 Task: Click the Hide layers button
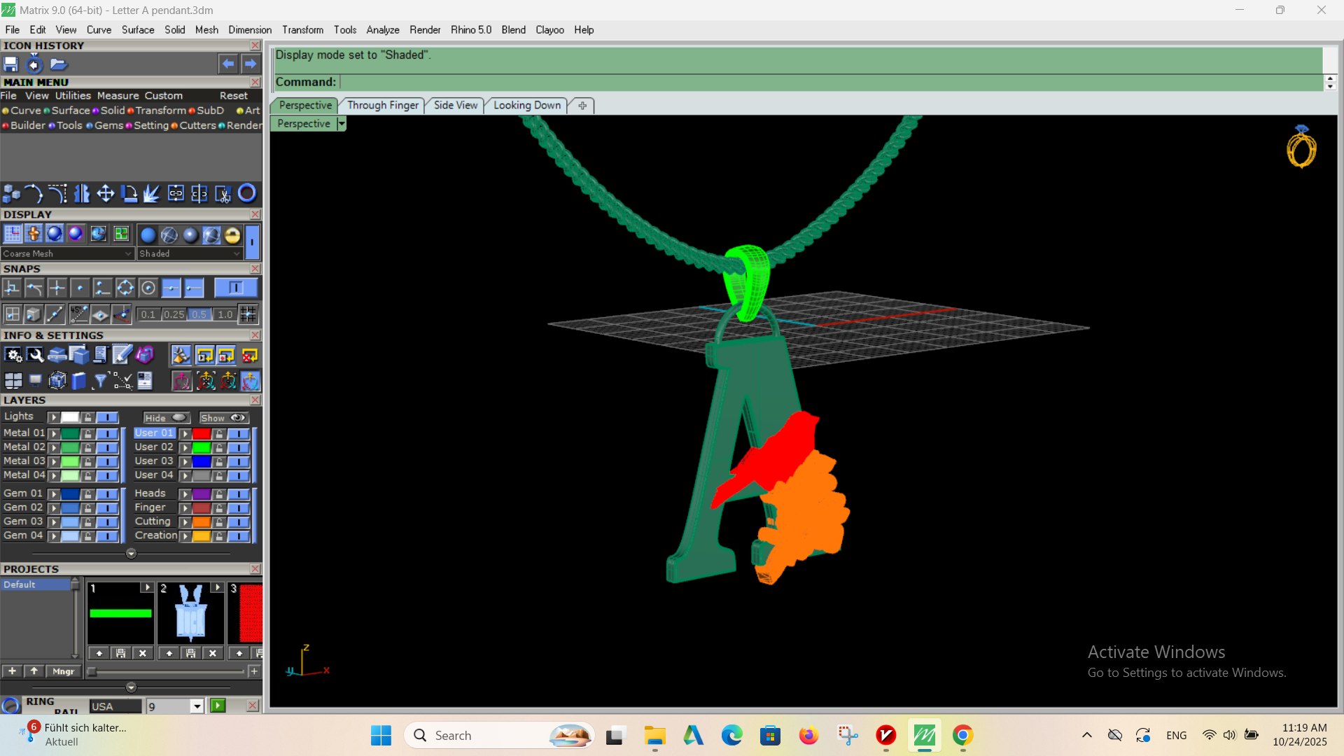pyautogui.click(x=166, y=418)
